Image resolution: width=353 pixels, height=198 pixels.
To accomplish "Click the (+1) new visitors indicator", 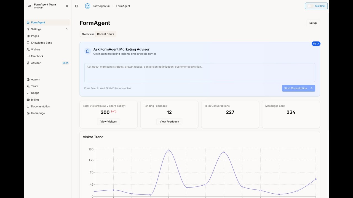I will 114,111.
